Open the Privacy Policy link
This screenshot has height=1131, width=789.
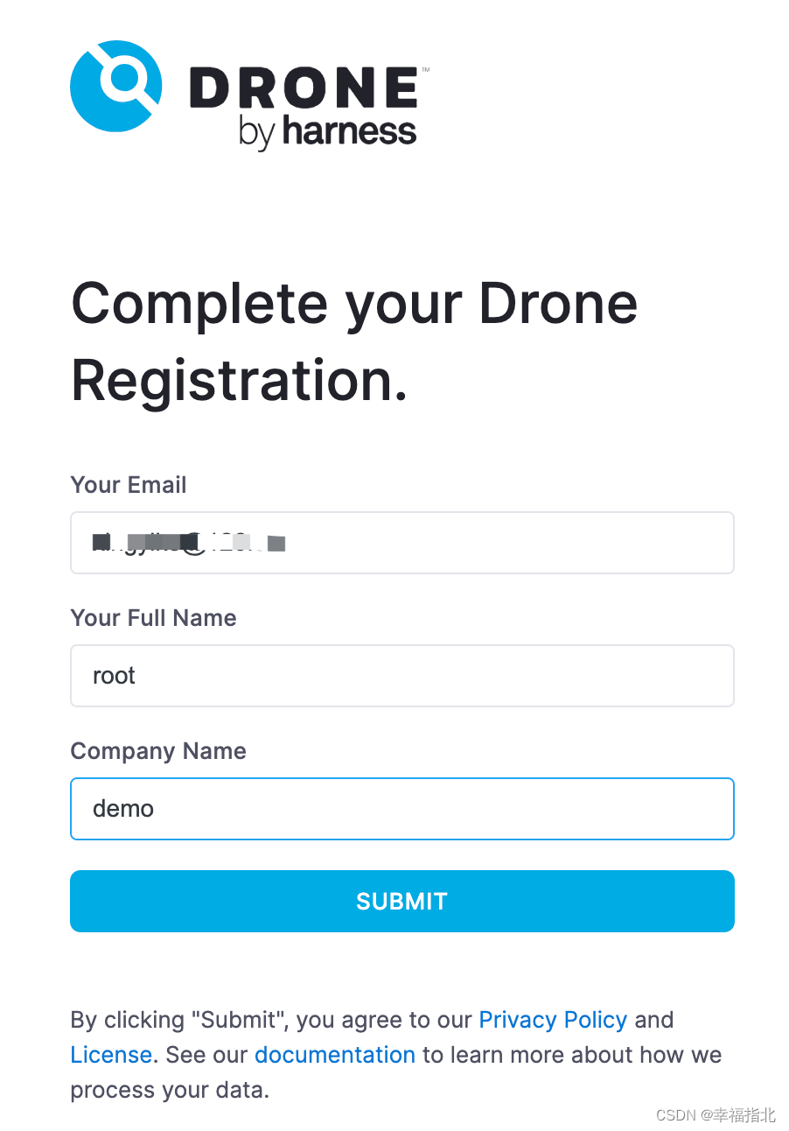[x=553, y=1020]
